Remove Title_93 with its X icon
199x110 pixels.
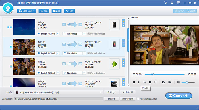(x=123, y=81)
